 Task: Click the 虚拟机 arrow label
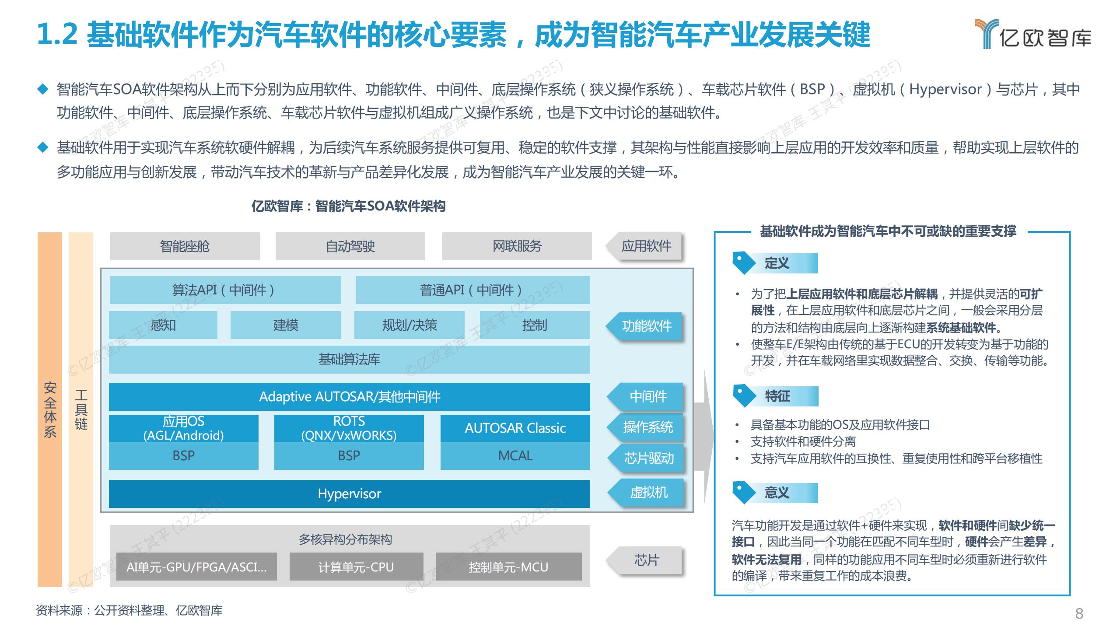pyautogui.click(x=645, y=493)
